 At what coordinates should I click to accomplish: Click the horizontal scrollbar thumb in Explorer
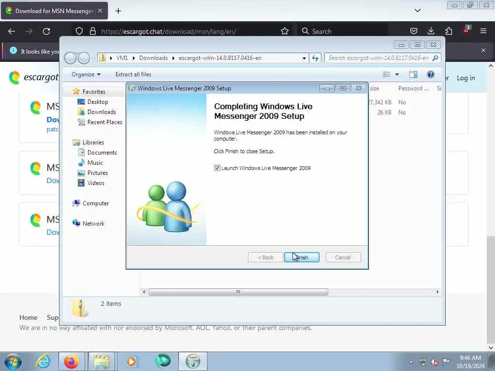(x=238, y=292)
